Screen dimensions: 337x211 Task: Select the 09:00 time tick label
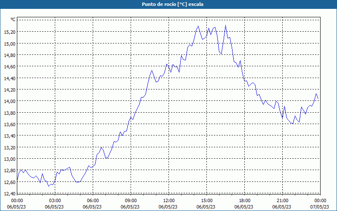(x=131, y=201)
